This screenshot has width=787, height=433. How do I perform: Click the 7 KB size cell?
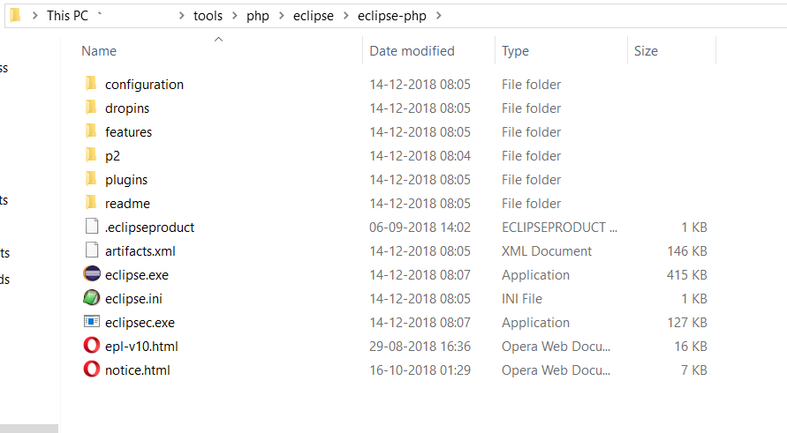694,370
